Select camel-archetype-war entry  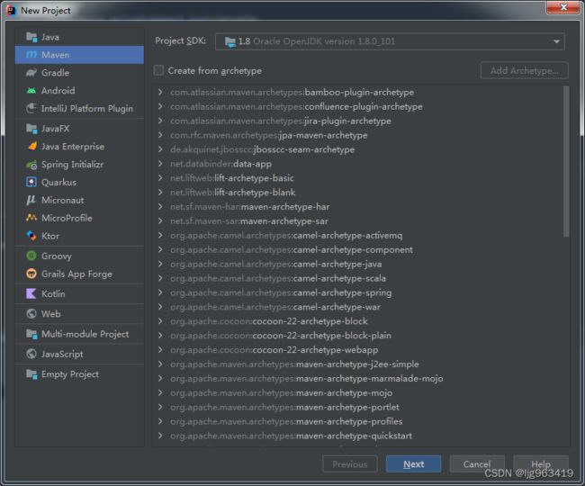coord(275,307)
